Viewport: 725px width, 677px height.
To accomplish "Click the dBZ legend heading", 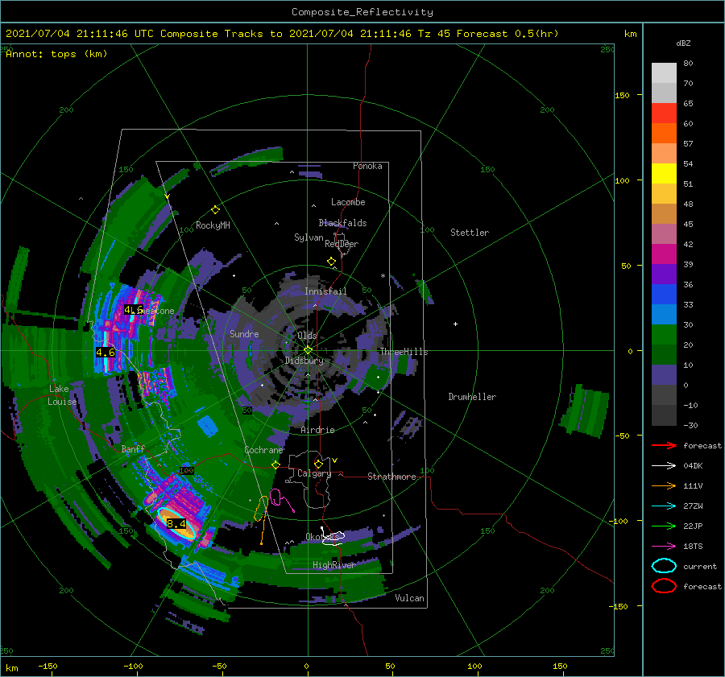I will point(683,43).
